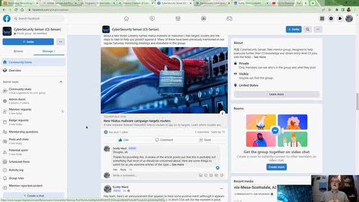Click the sticker icon in the comment box

tap(222, 175)
